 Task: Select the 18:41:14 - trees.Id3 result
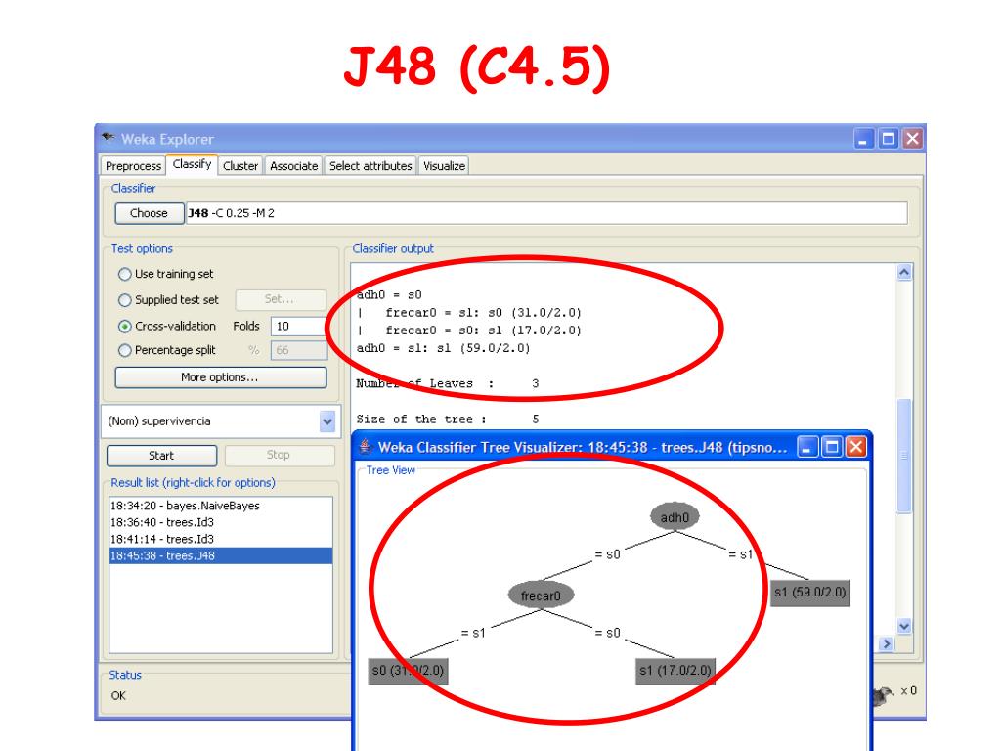(221, 539)
